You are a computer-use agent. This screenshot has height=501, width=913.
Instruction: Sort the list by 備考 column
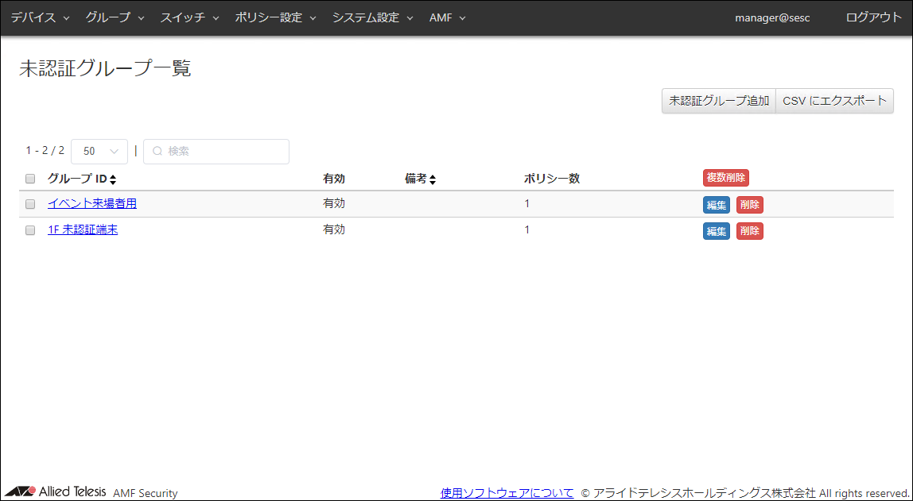click(432, 179)
